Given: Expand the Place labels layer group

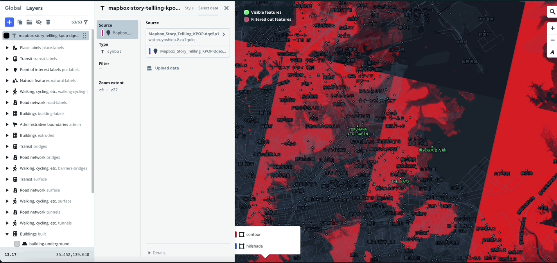Looking at the screenshot, I should [7, 47].
